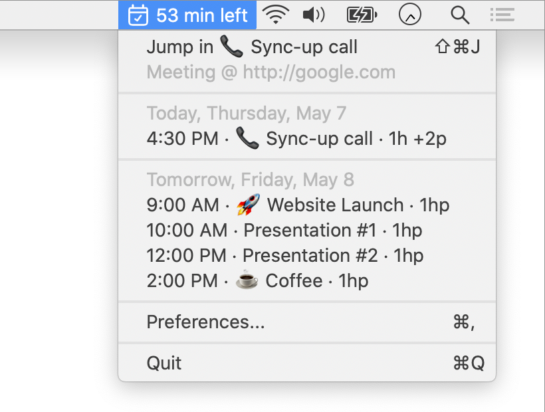
Task: Click the volume icon in the menu bar
Action: point(312,14)
